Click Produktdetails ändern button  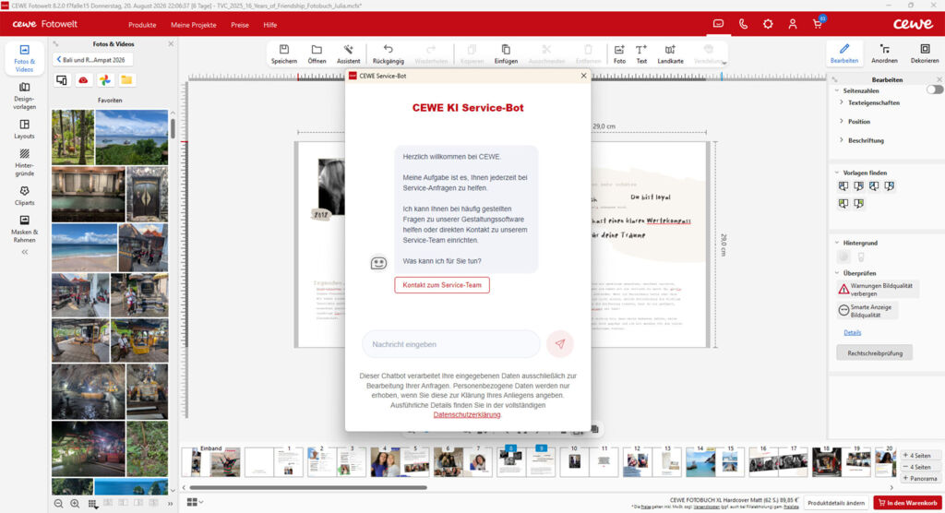836,503
